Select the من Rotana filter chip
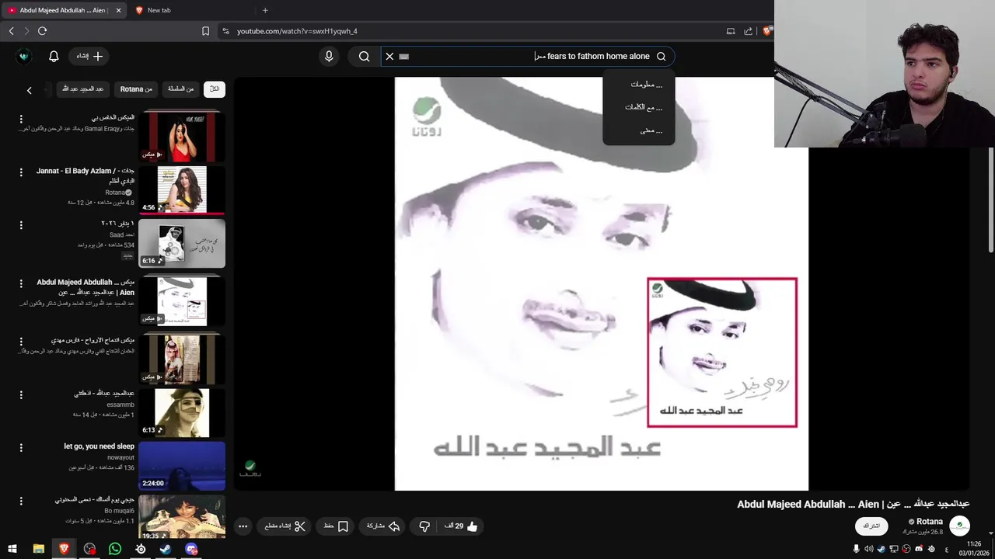This screenshot has height=559, width=995. 136,89
